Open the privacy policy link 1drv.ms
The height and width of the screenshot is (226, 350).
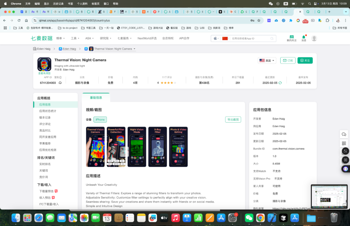[292, 209]
